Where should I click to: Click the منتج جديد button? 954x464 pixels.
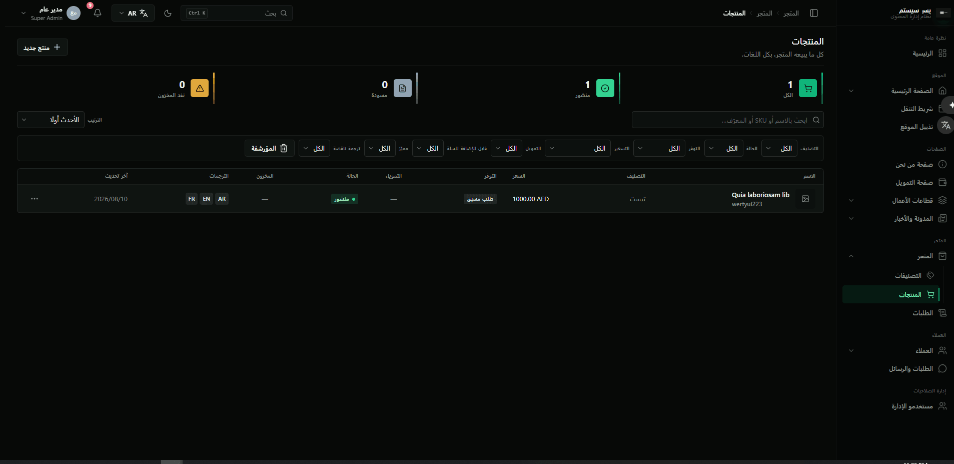[x=43, y=47]
